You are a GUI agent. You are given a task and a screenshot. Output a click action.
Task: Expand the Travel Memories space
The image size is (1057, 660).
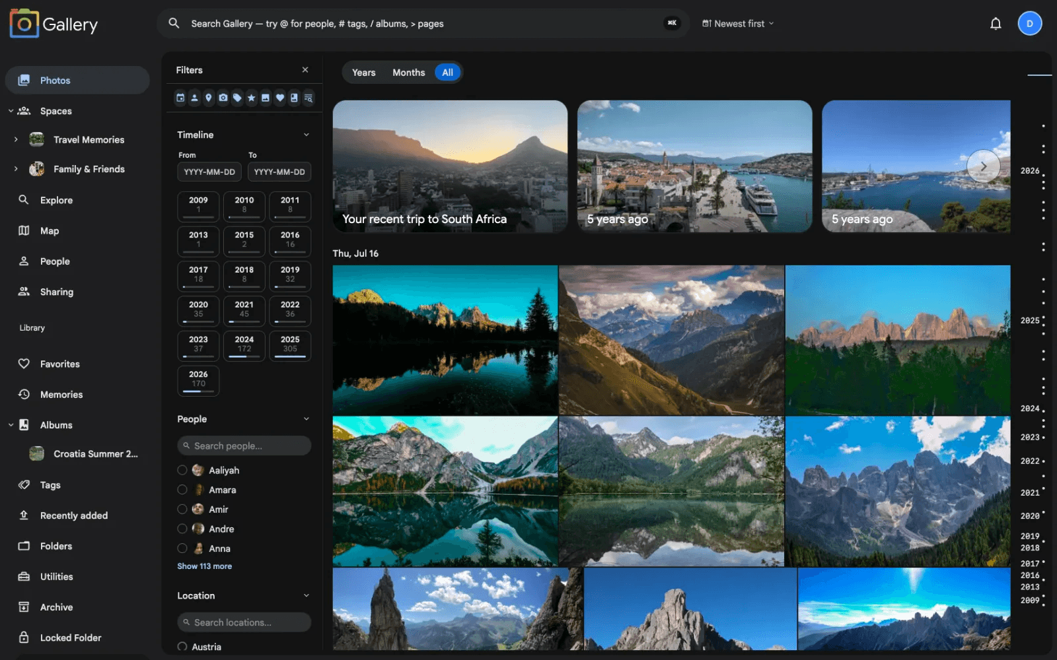pos(16,139)
